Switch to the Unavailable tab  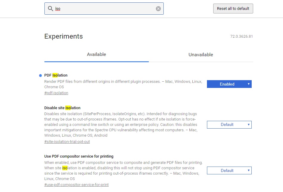coord(201,55)
